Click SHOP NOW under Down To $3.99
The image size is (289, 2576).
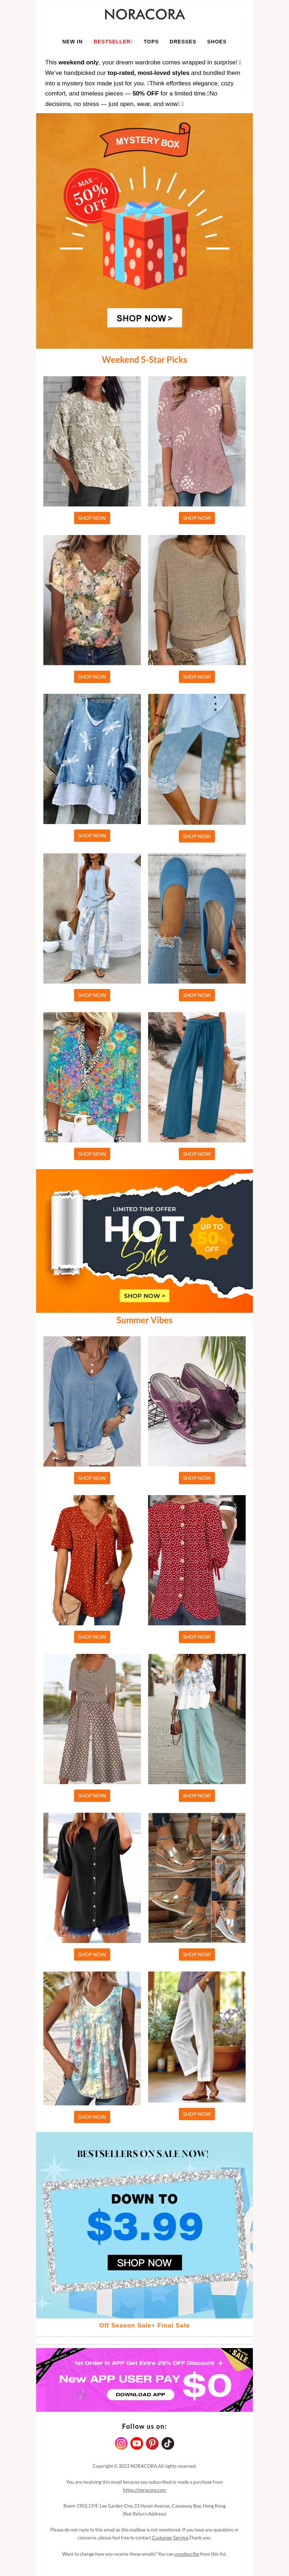(144, 2262)
